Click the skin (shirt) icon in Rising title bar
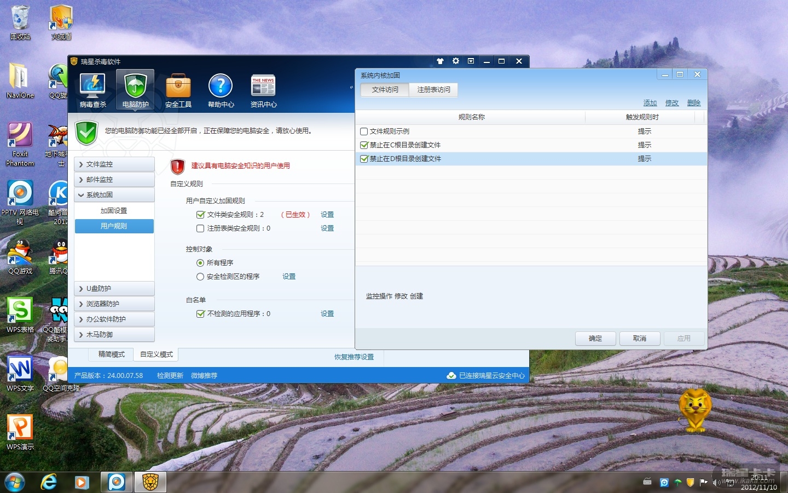Viewport: 788px width, 493px height. [441, 61]
